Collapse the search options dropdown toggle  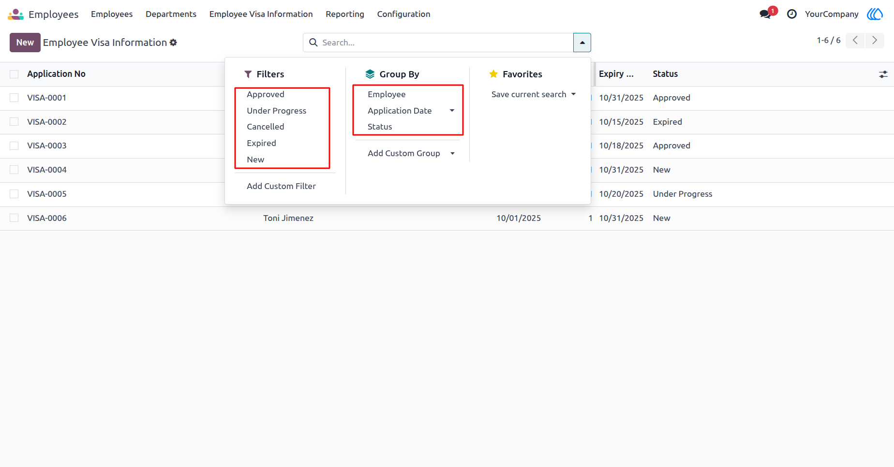coord(582,43)
